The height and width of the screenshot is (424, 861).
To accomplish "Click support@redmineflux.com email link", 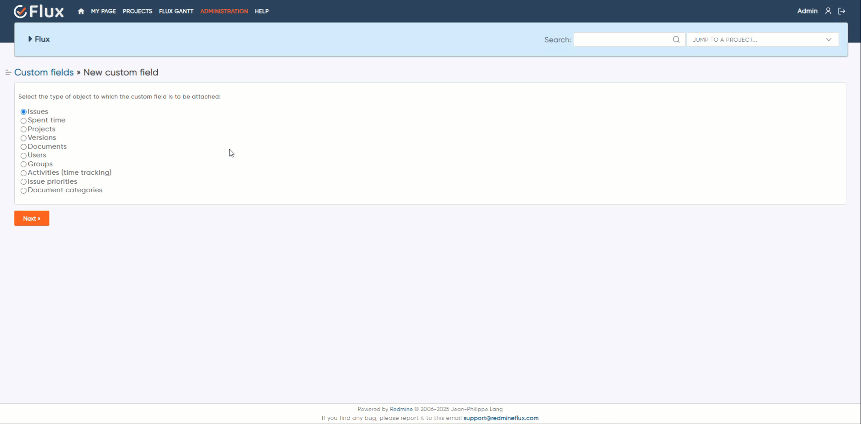I will pos(501,418).
